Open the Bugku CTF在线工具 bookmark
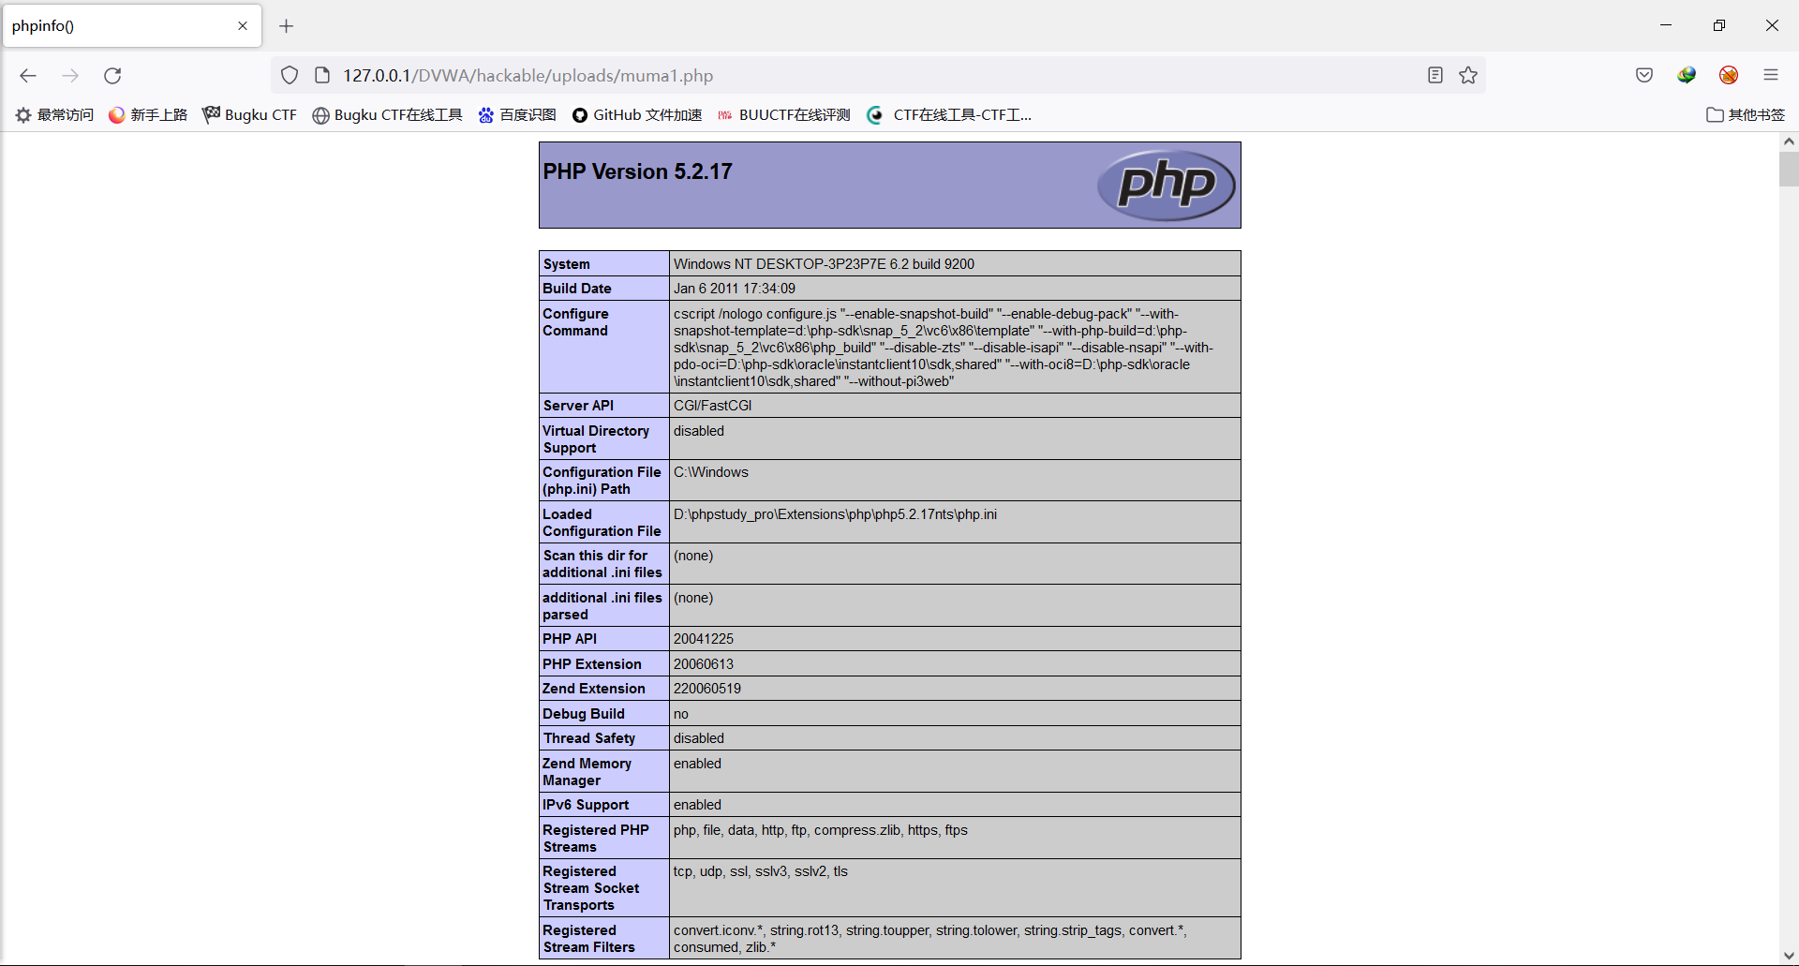The height and width of the screenshot is (966, 1799). point(387,115)
